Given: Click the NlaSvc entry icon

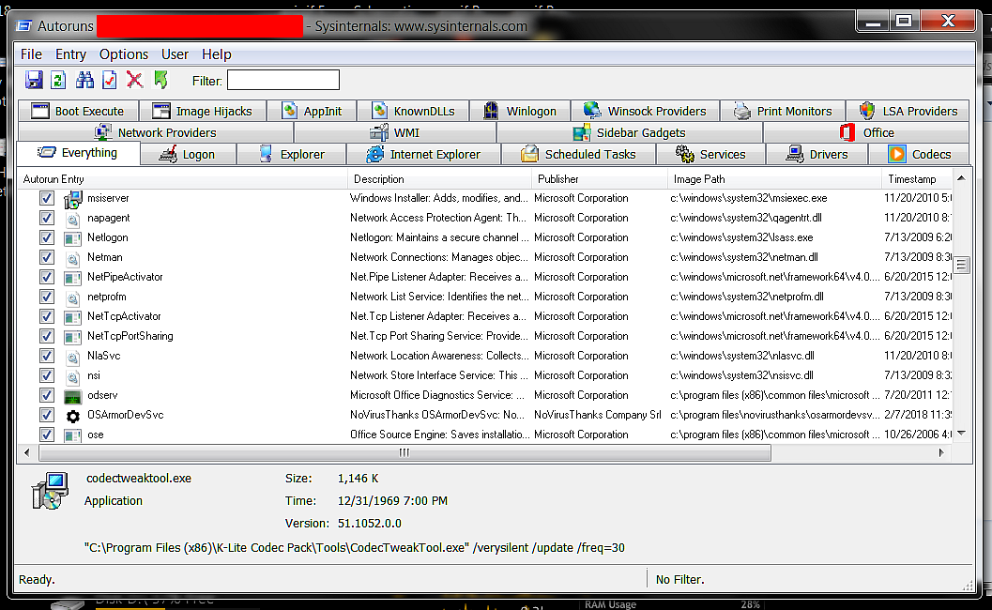Looking at the screenshot, I should click(73, 357).
